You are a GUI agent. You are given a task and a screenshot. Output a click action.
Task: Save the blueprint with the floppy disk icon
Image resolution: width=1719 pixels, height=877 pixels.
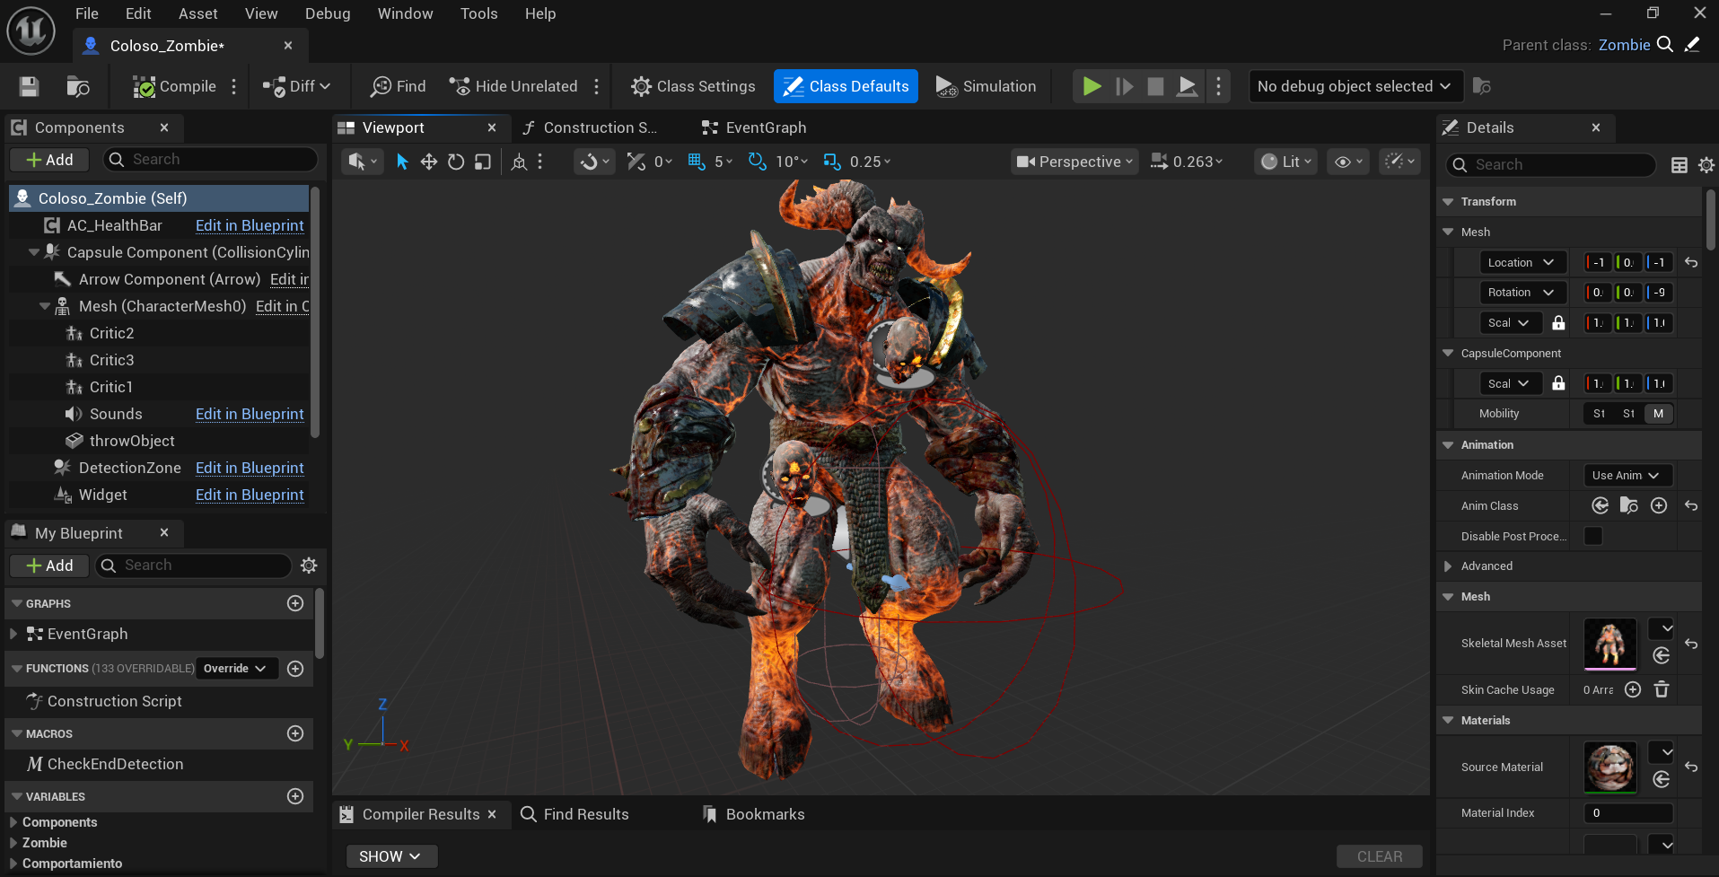pos(29,86)
